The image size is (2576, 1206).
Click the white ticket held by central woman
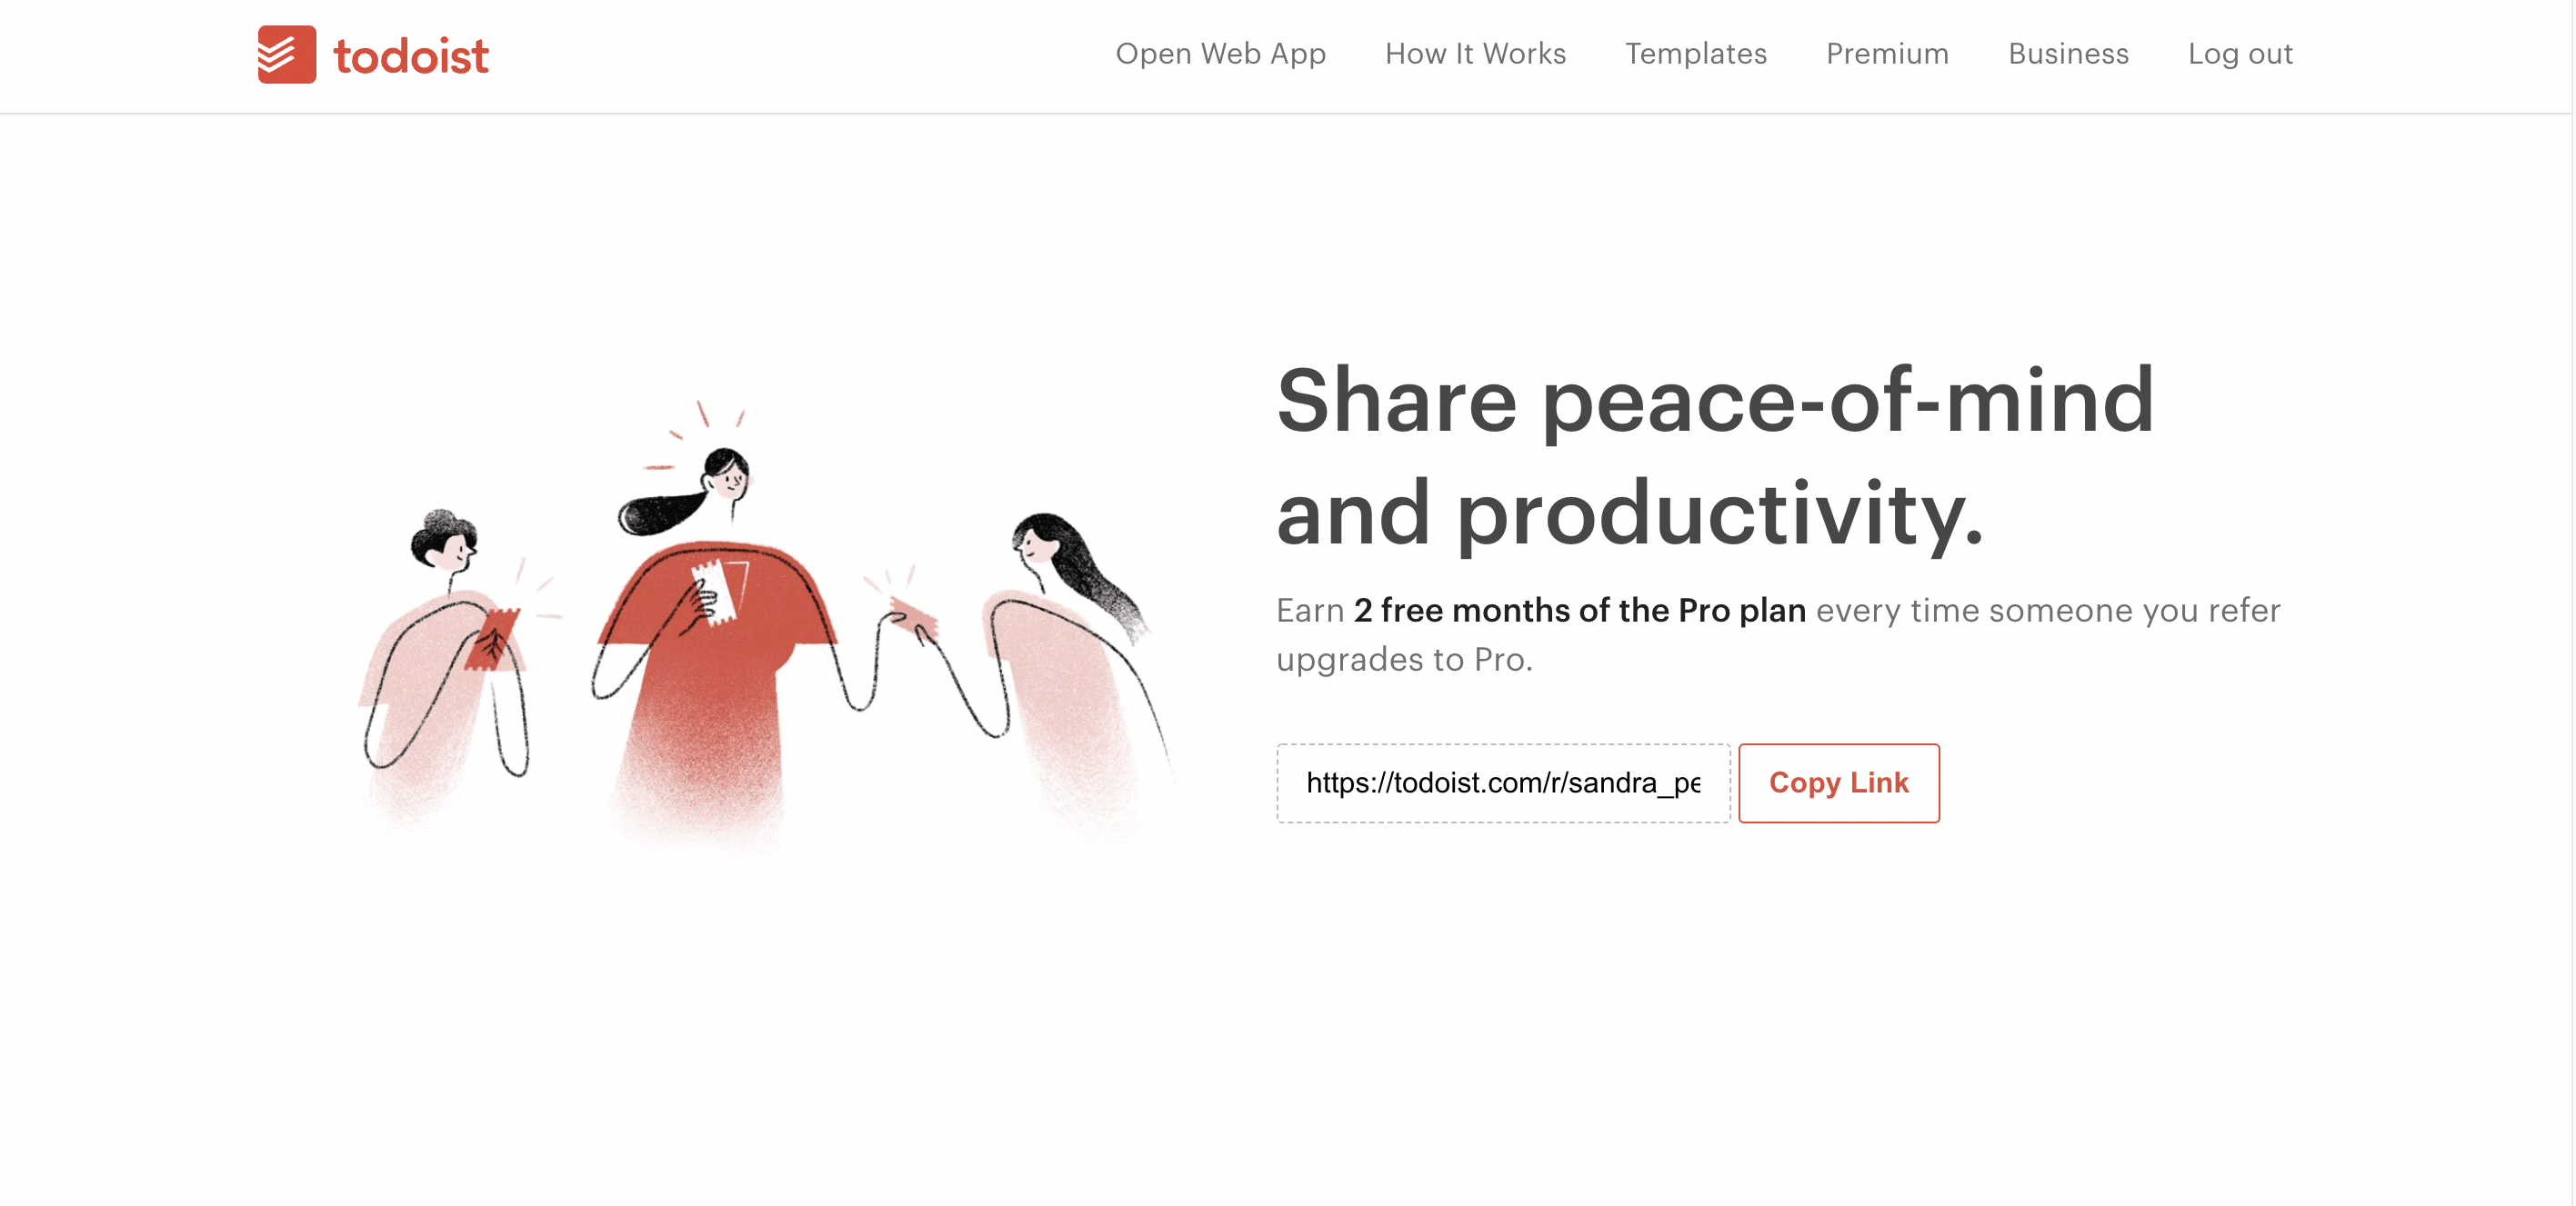(716, 592)
